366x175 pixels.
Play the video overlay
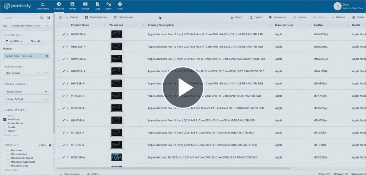coord(183,88)
